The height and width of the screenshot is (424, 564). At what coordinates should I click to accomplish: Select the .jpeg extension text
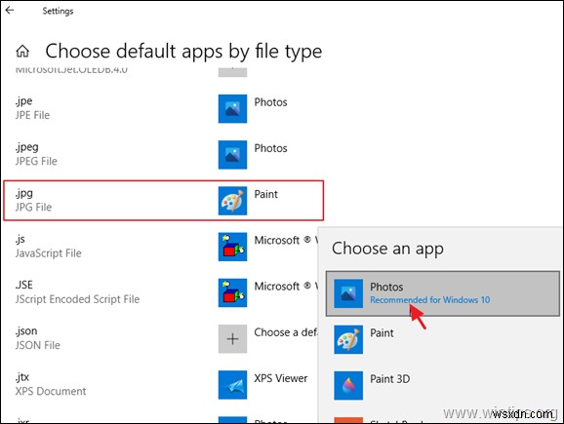click(27, 148)
